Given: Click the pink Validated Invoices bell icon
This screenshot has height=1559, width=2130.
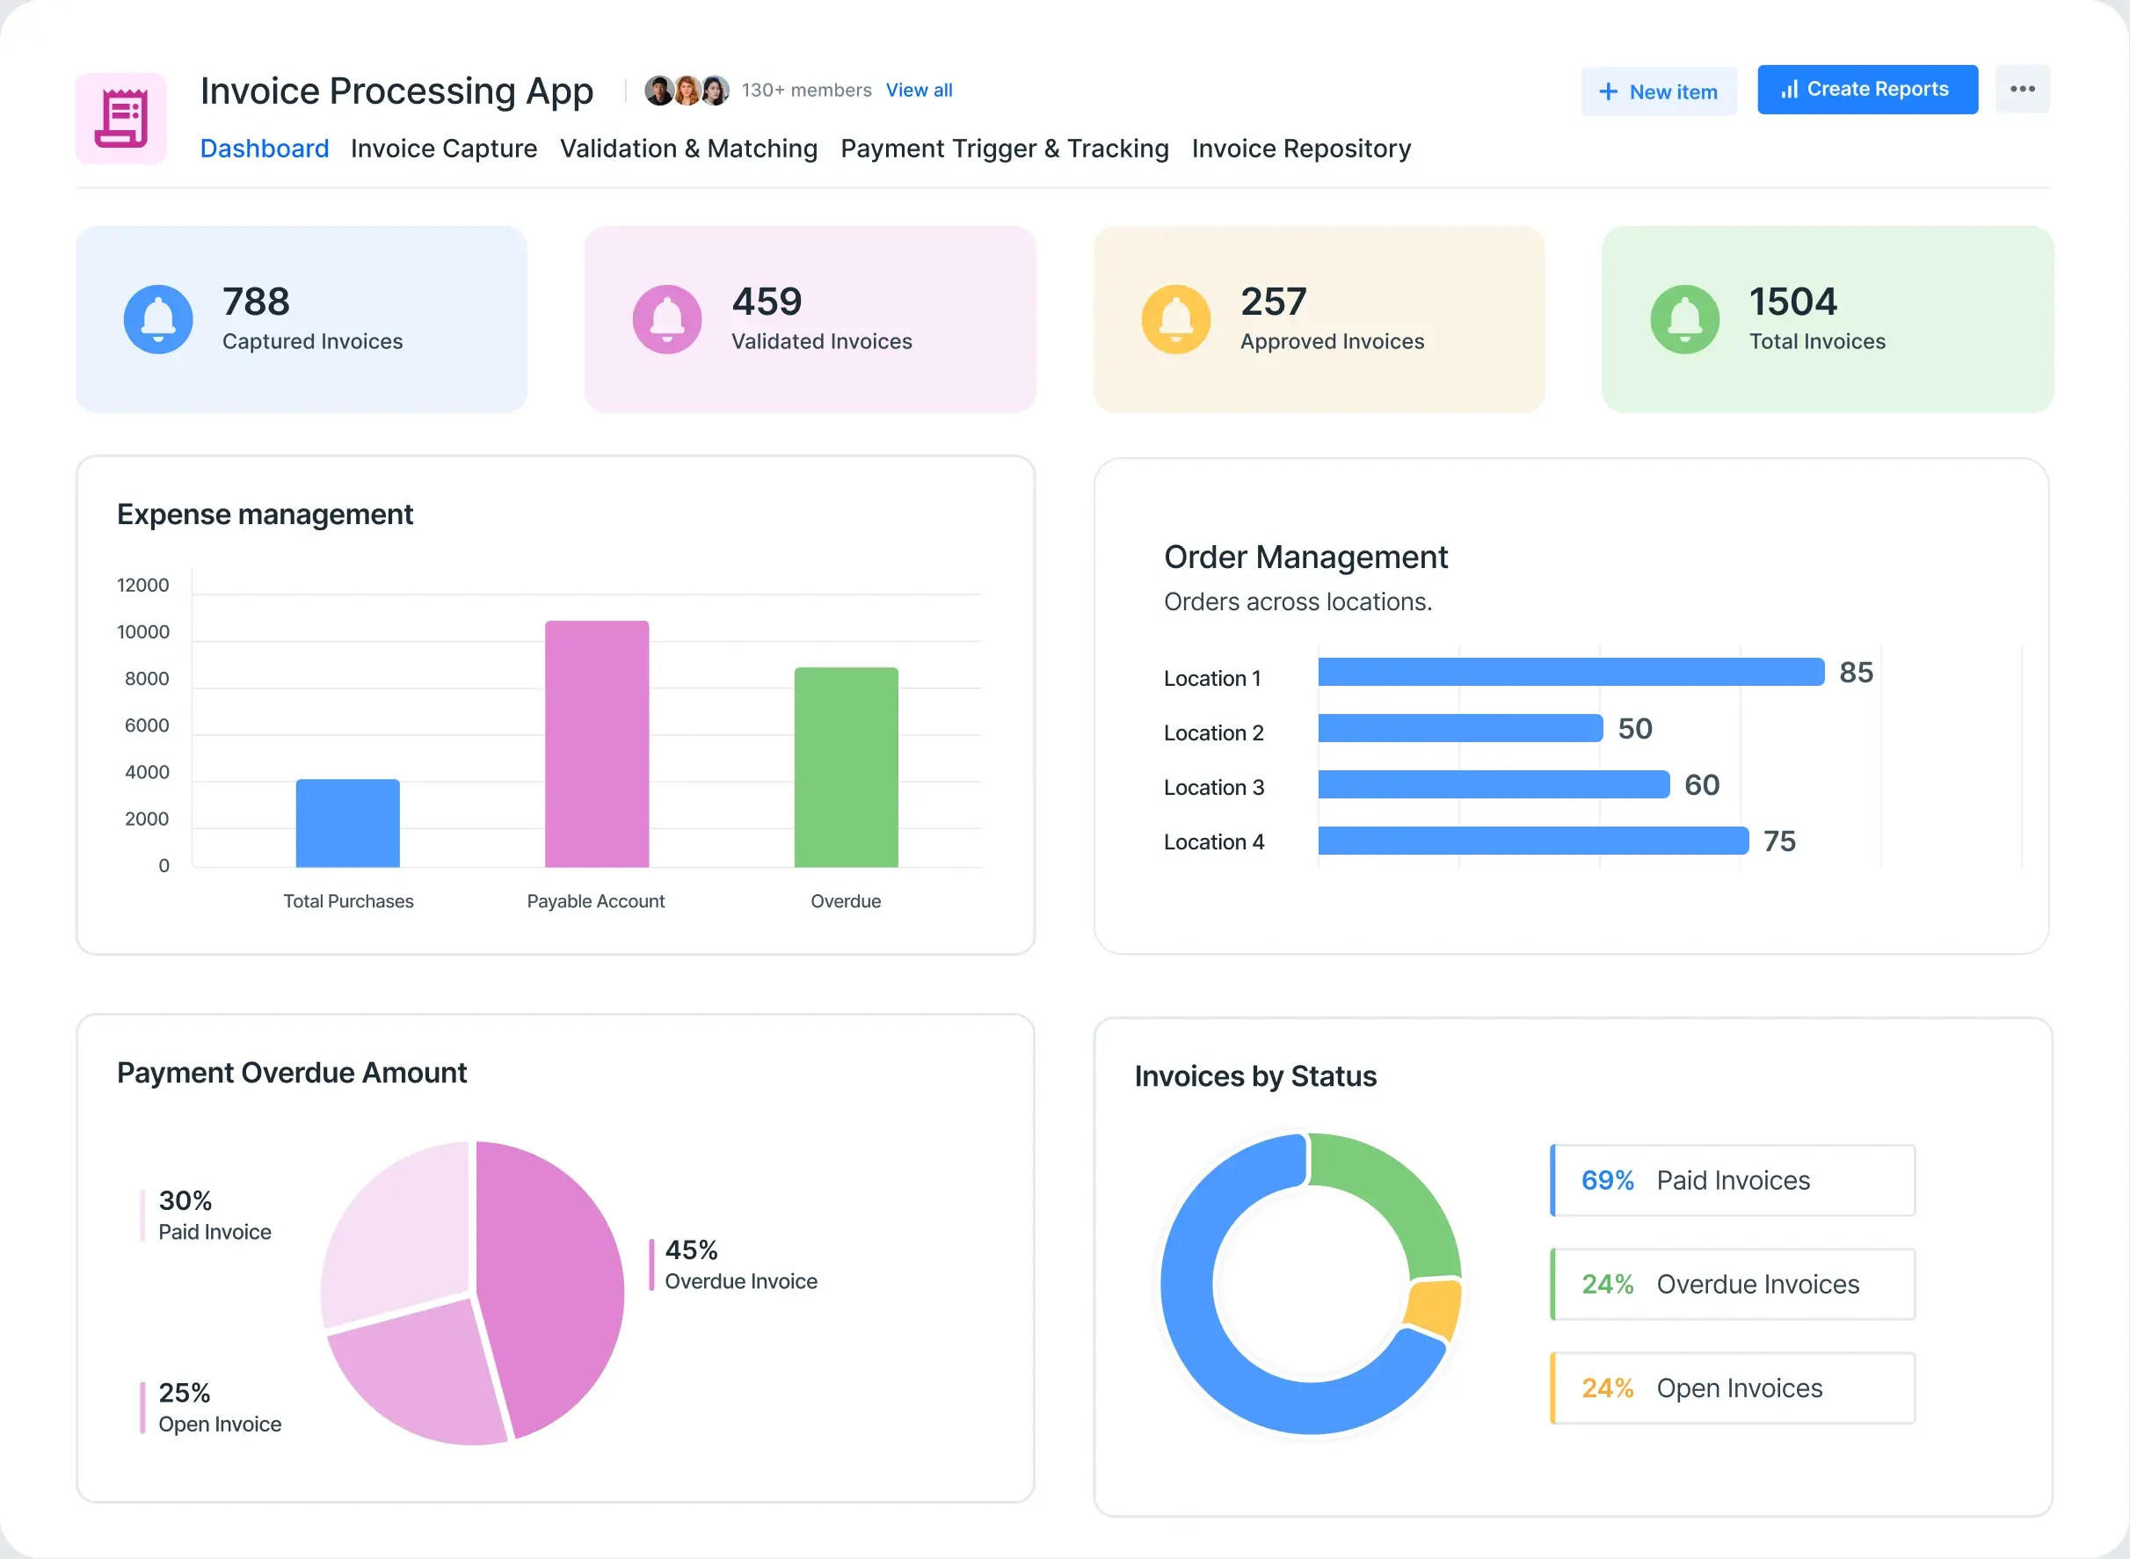Looking at the screenshot, I should pos(667,319).
